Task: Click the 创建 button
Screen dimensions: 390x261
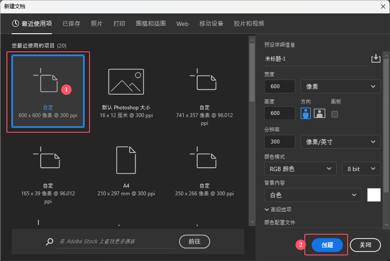Action: (327, 245)
